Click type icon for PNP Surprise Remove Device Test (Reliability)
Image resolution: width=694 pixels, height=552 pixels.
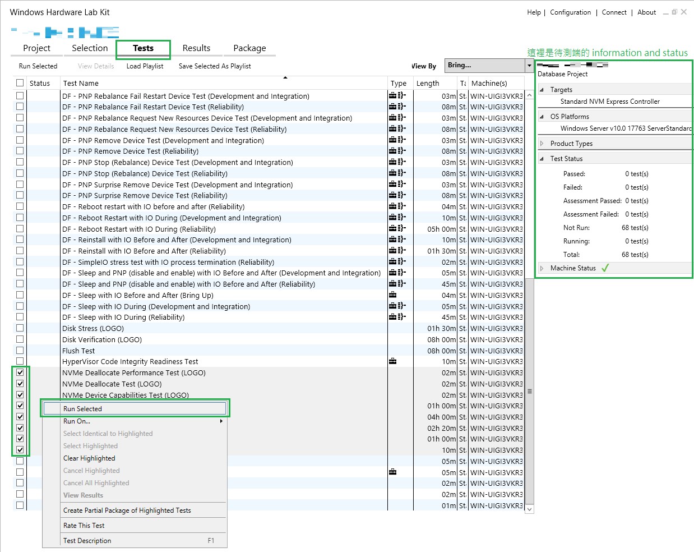[397, 195]
